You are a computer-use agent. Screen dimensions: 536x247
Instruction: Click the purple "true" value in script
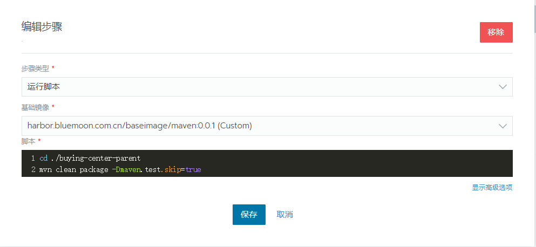193,170
